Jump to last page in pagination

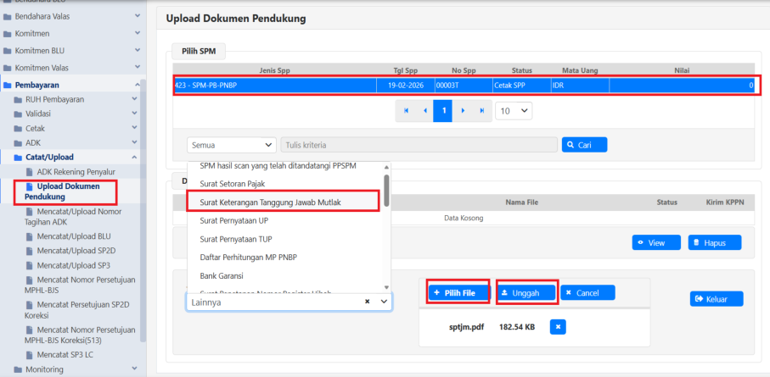point(481,111)
